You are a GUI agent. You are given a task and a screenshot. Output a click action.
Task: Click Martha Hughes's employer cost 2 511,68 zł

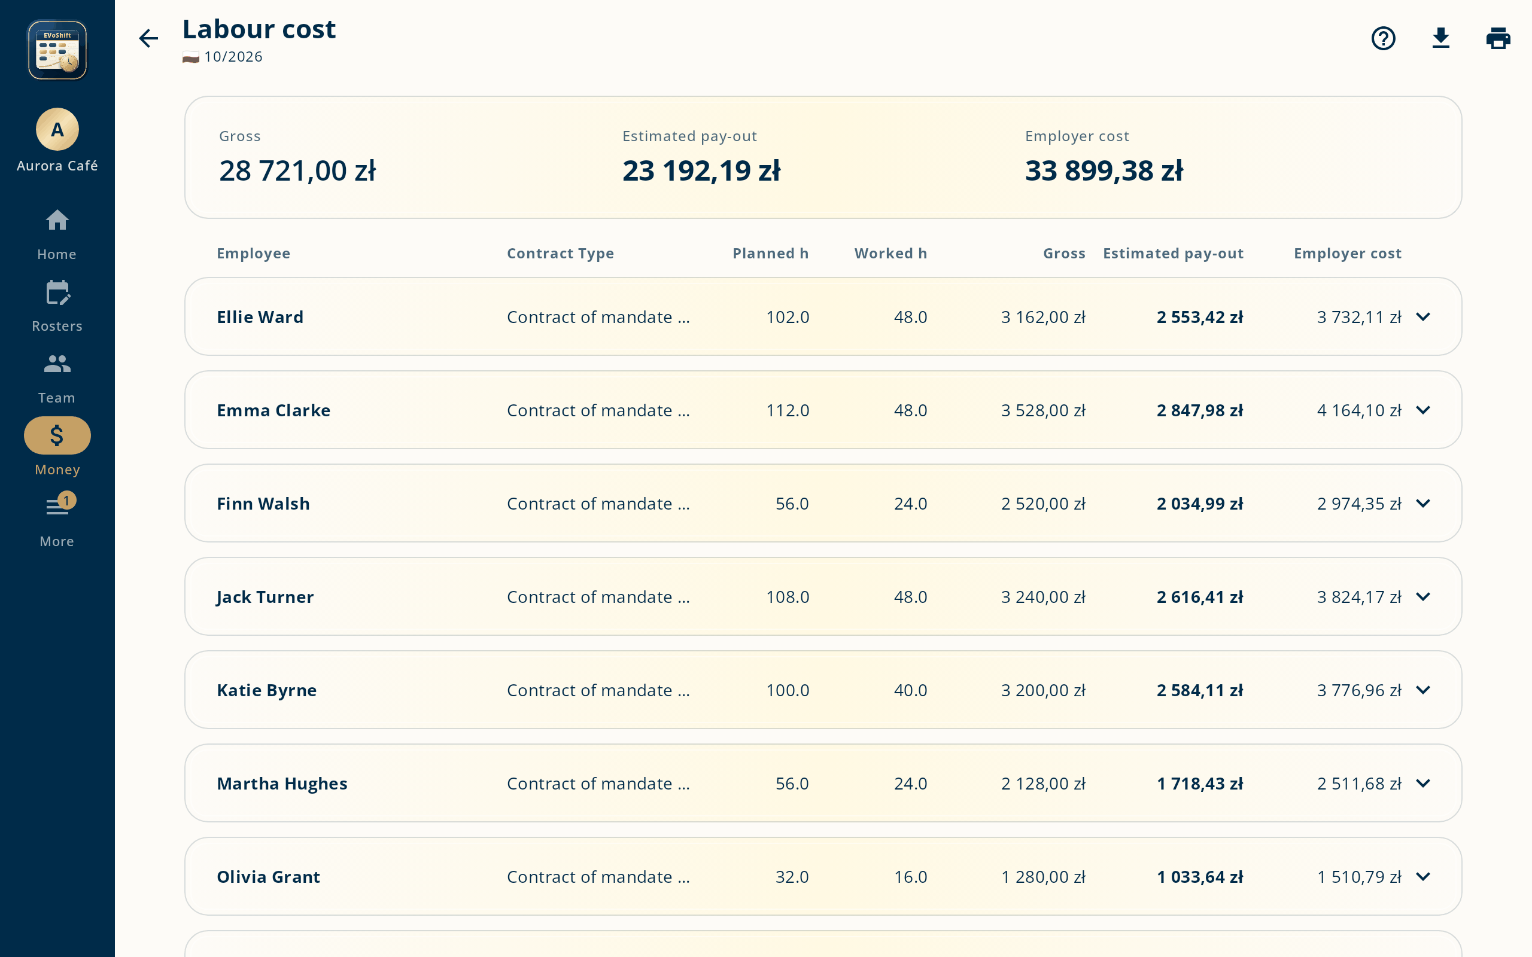coord(1359,784)
